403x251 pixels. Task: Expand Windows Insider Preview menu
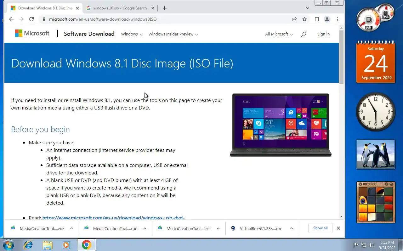[x=173, y=34]
